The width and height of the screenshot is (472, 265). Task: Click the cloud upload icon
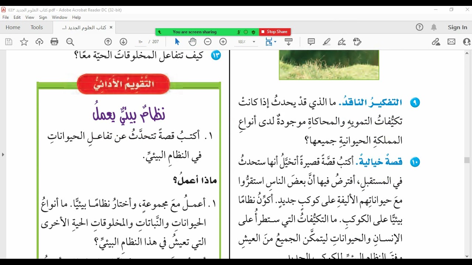pyautogui.click(x=39, y=42)
